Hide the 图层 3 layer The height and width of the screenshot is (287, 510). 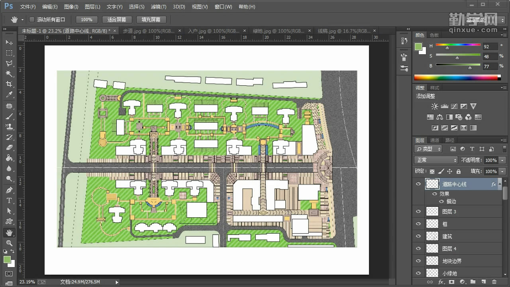click(x=418, y=212)
